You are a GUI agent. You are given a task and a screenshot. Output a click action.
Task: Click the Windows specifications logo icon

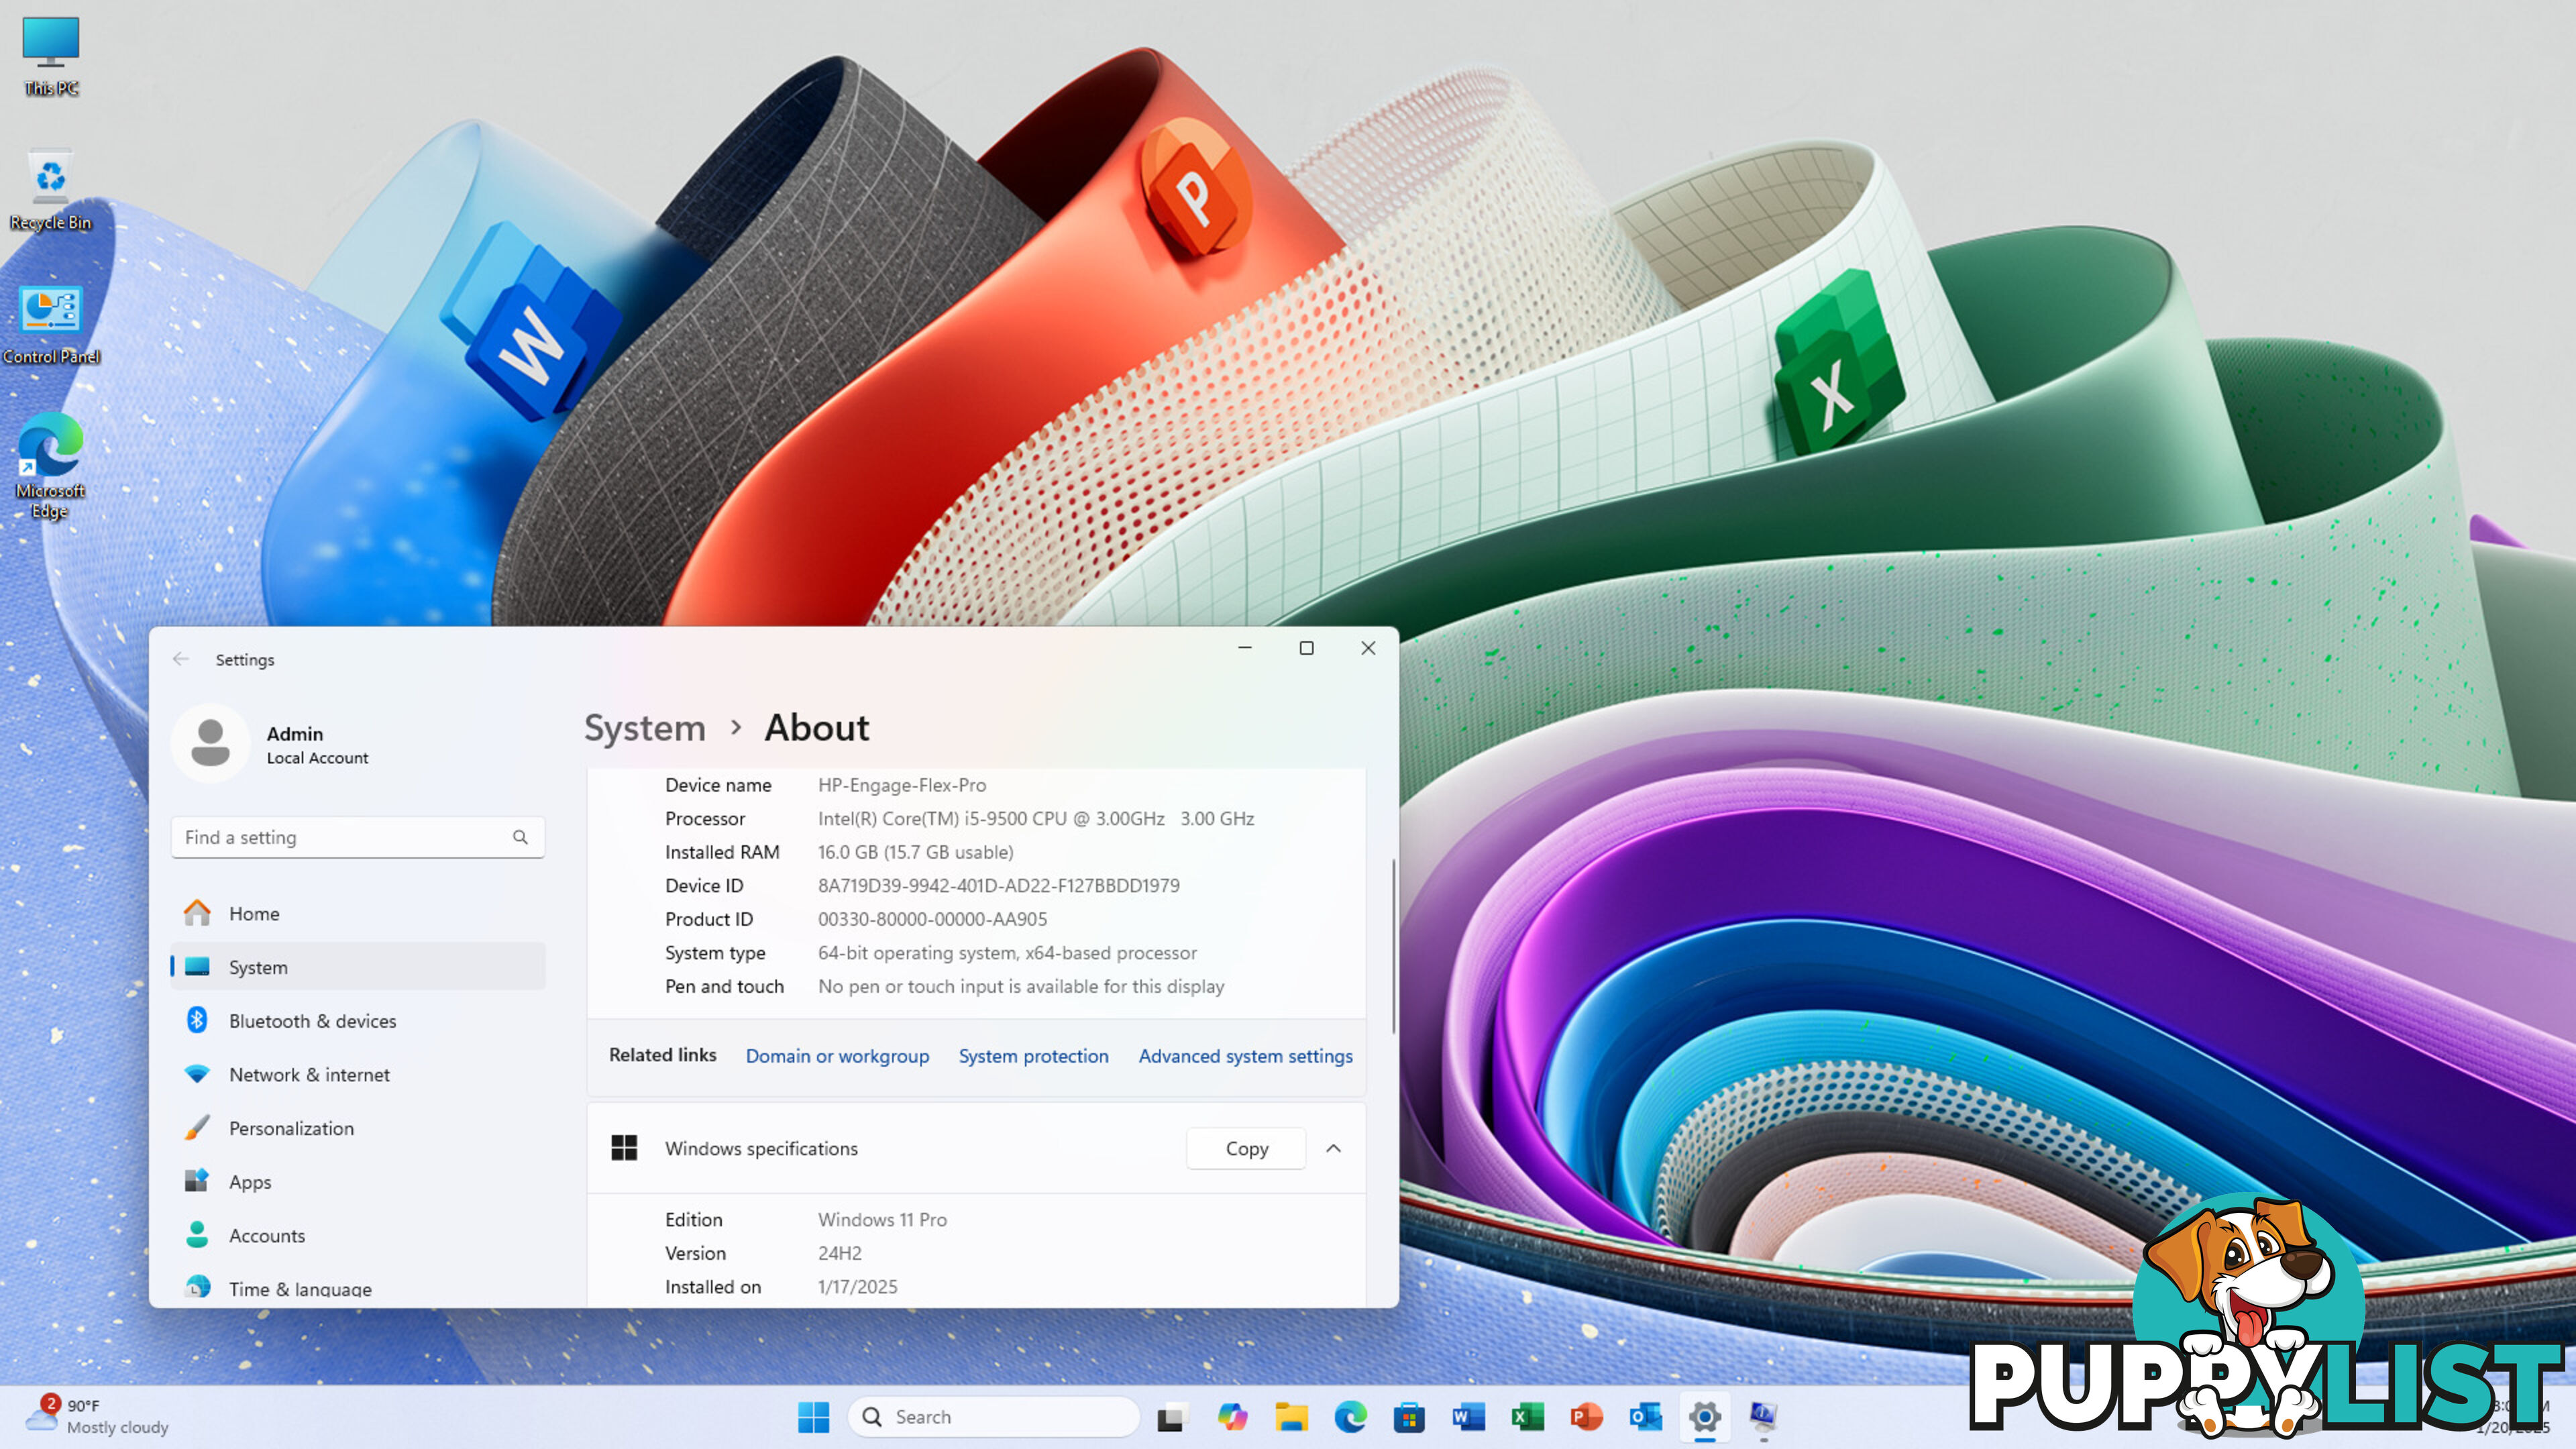coord(624,1148)
